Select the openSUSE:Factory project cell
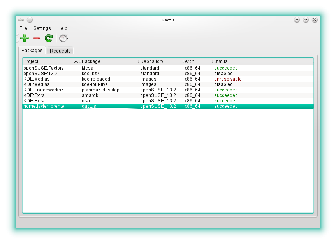This screenshot has width=336, height=244. 44,68
